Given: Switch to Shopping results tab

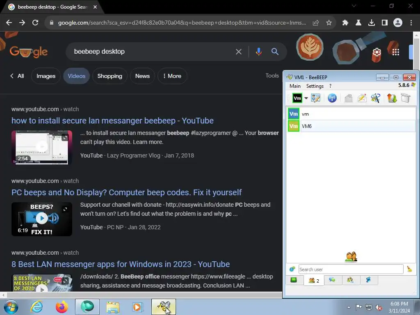Looking at the screenshot, I should pyautogui.click(x=110, y=76).
